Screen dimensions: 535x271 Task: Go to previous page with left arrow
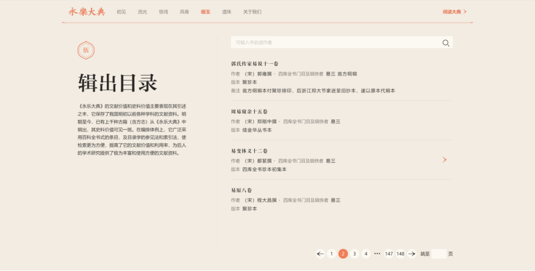coord(320,254)
